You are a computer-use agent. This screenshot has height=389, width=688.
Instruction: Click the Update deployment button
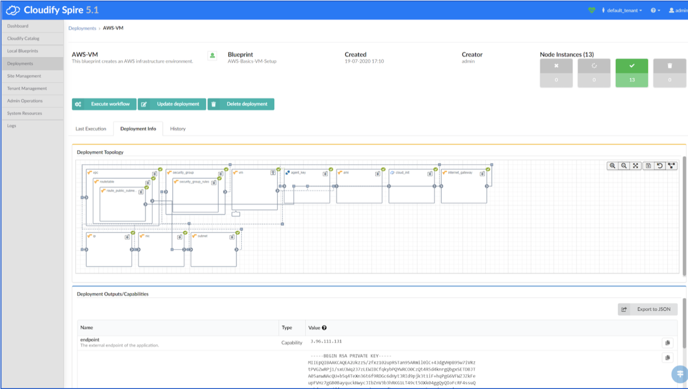click(x=172, y=104)
